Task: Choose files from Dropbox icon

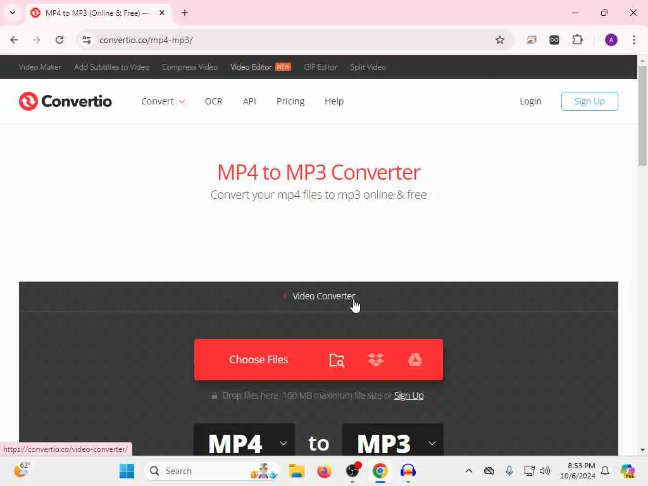Action: pos(376,360)
